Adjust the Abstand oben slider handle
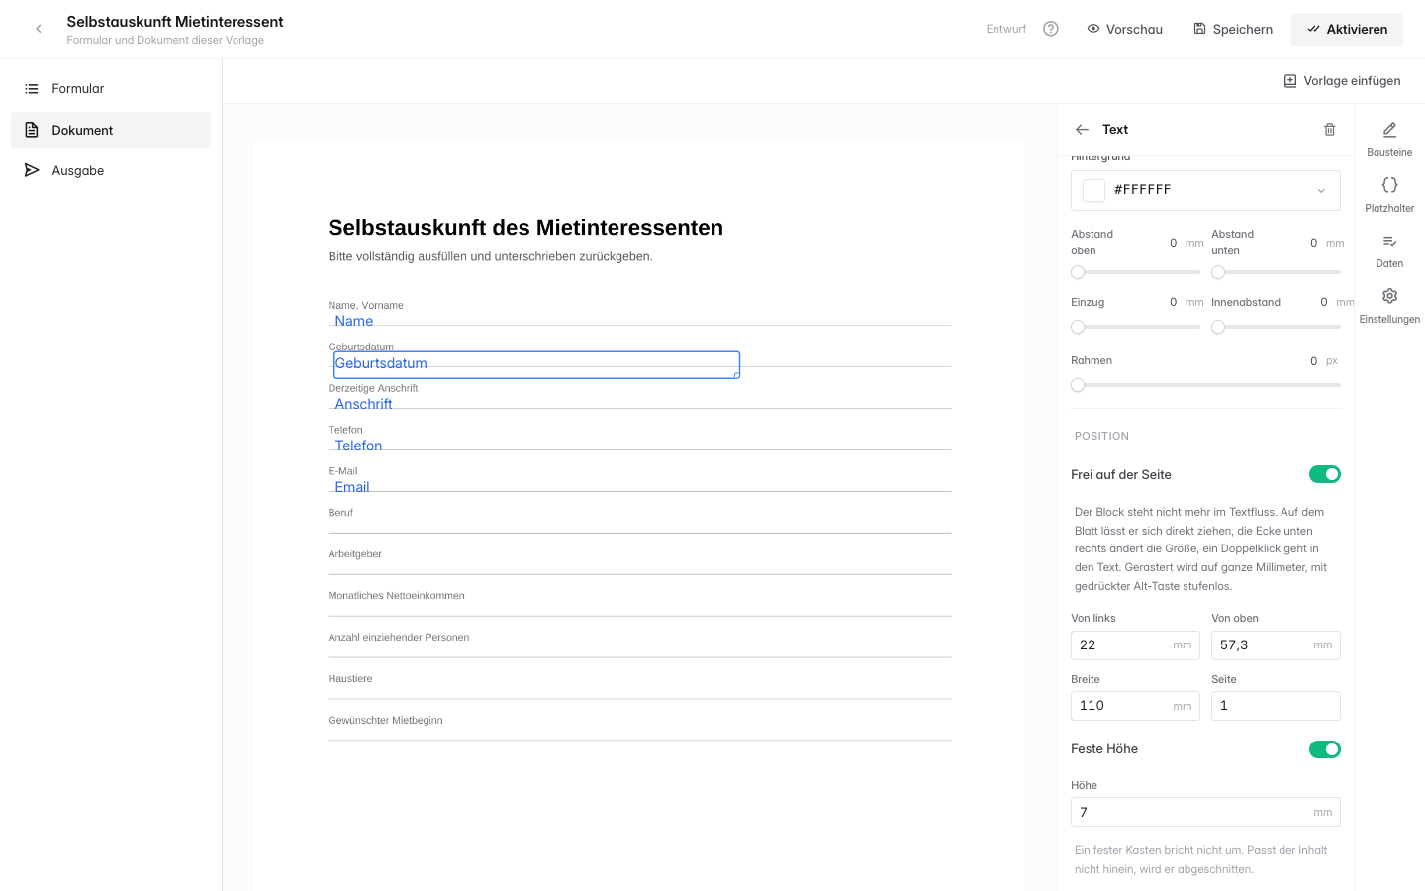 point(1078,272)
